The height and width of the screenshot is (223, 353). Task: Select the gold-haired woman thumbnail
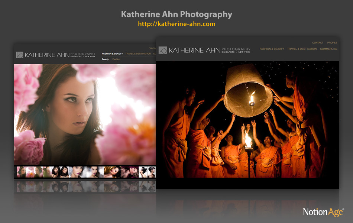pyautogui.click(x=112, y=172)
